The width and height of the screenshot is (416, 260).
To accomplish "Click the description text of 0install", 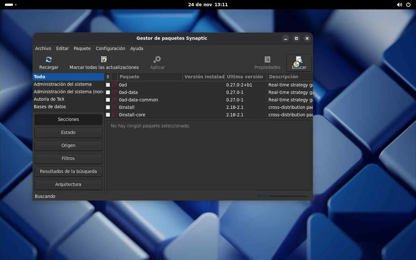I will pyautogui.click(x=291, y=107).
